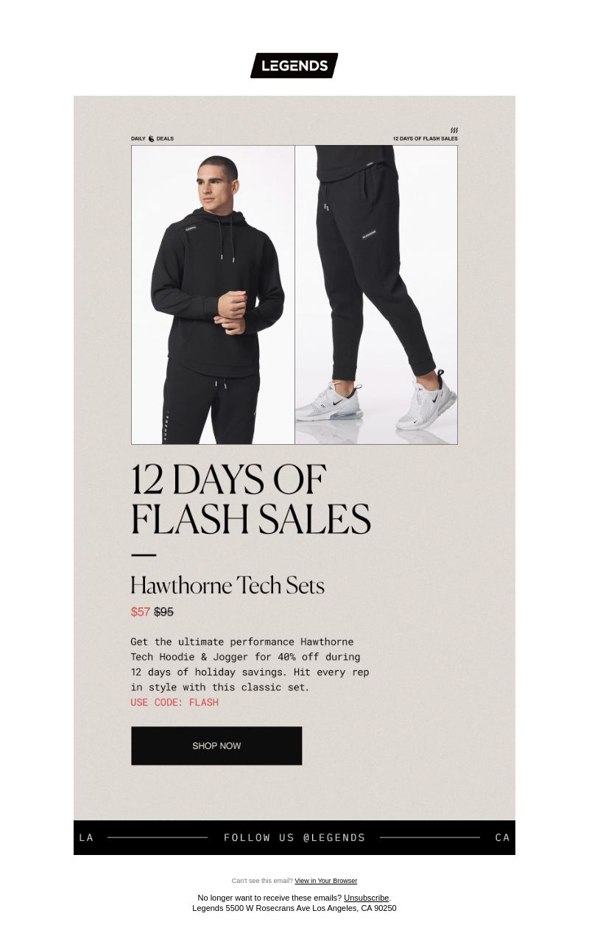Click the small 12 DAYS OF FLASH SALES label
This screenshot has width=589, height=936.
click(x=425, y=138)
